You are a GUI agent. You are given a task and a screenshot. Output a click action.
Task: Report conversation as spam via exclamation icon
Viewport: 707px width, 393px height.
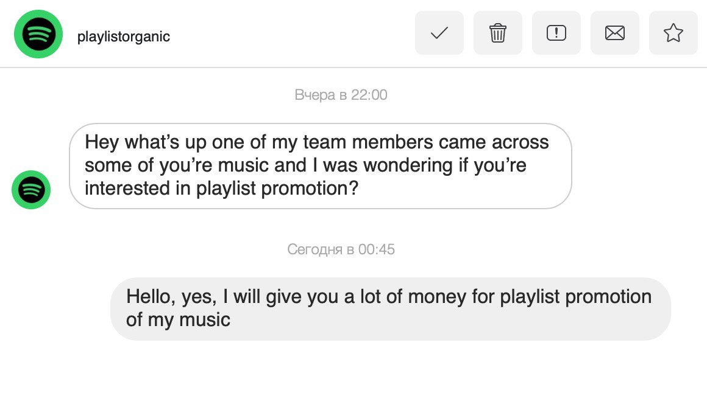[x=556, y=33]
